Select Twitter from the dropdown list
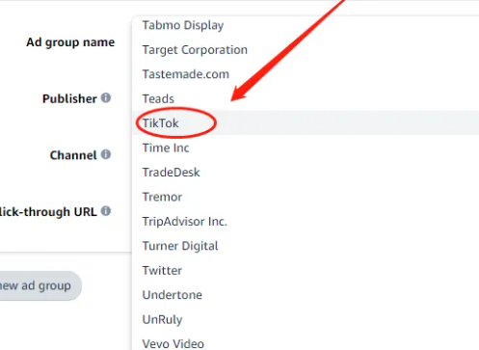 click(306, 270)
